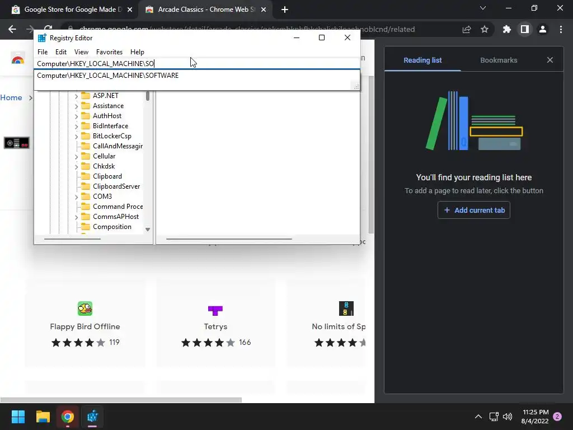Click the share page icon in address bar
Image resolution: width=573 pixels, height=430 pixels.
pyautogui.click(x=467, y=29)
